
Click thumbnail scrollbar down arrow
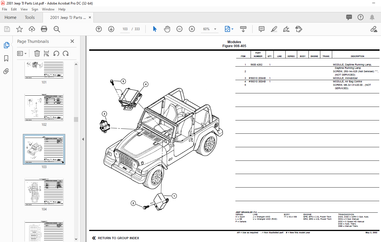[x=76, y=239]
